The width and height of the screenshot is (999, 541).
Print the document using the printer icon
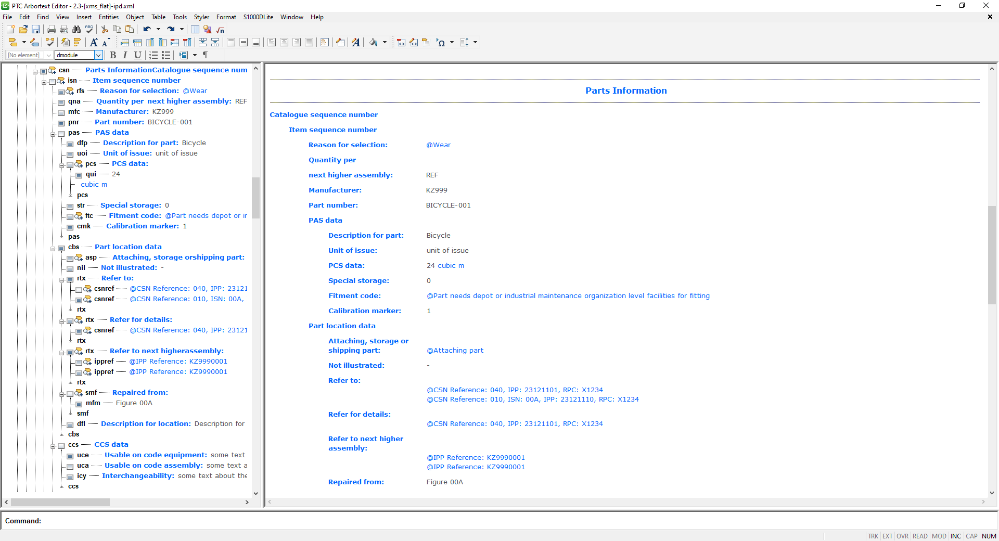[x=51, y=30]
